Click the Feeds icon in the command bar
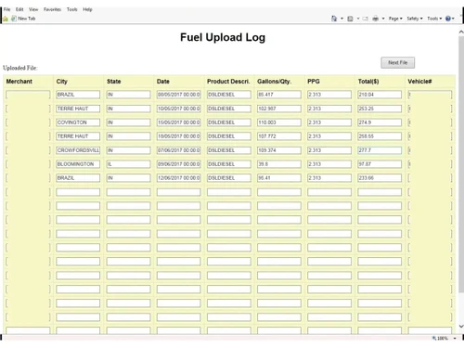Screen dimensions: 464x348 (350, 19)
